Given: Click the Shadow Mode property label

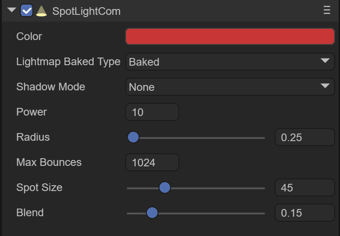Looking at the screenshot, I should tap(50, 87).
